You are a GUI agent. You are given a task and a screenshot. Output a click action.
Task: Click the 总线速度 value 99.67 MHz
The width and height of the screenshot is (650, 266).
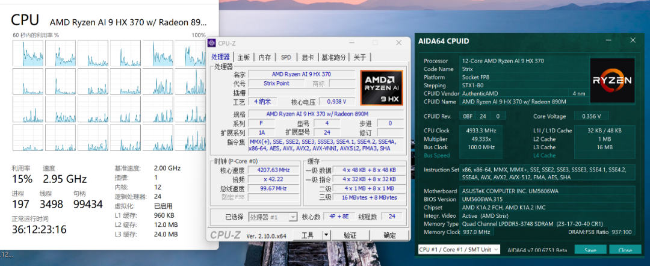coord(273,188)
